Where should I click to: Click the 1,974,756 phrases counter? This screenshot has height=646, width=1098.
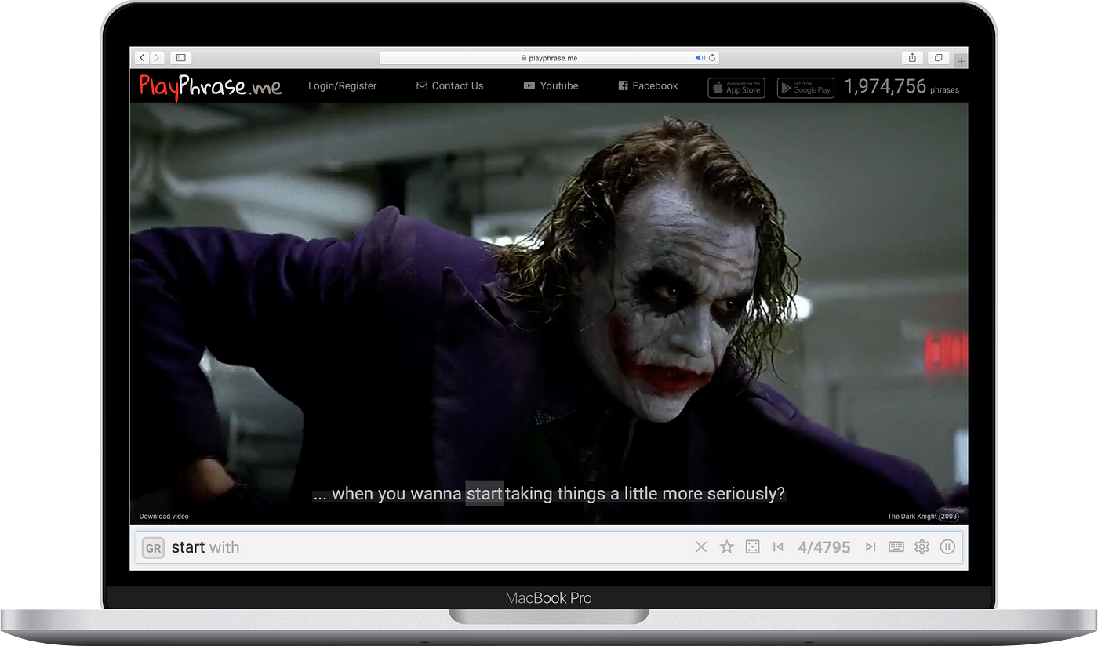[x=902, y=86]
